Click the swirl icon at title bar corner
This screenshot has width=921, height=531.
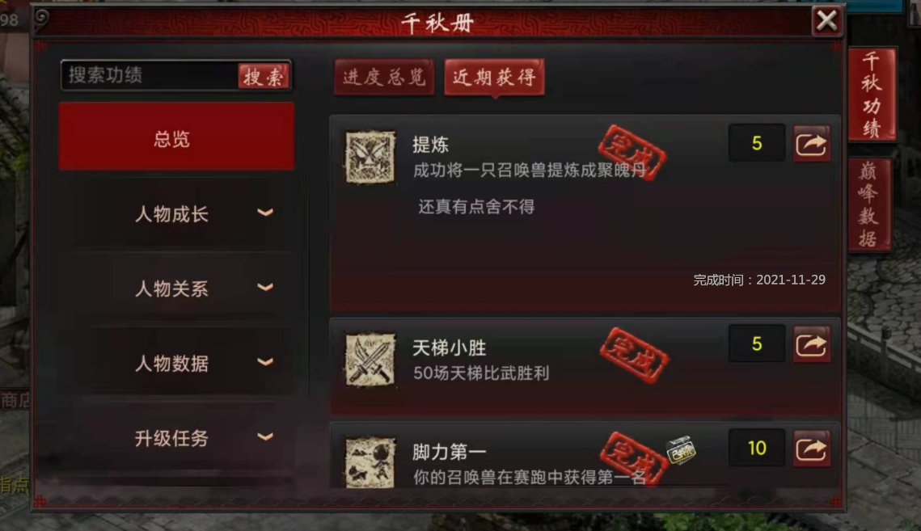[x=41, y=18]
